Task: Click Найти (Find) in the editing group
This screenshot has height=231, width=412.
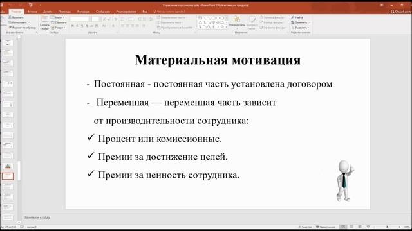Action: pyautogui.click(x=297, y=17)
